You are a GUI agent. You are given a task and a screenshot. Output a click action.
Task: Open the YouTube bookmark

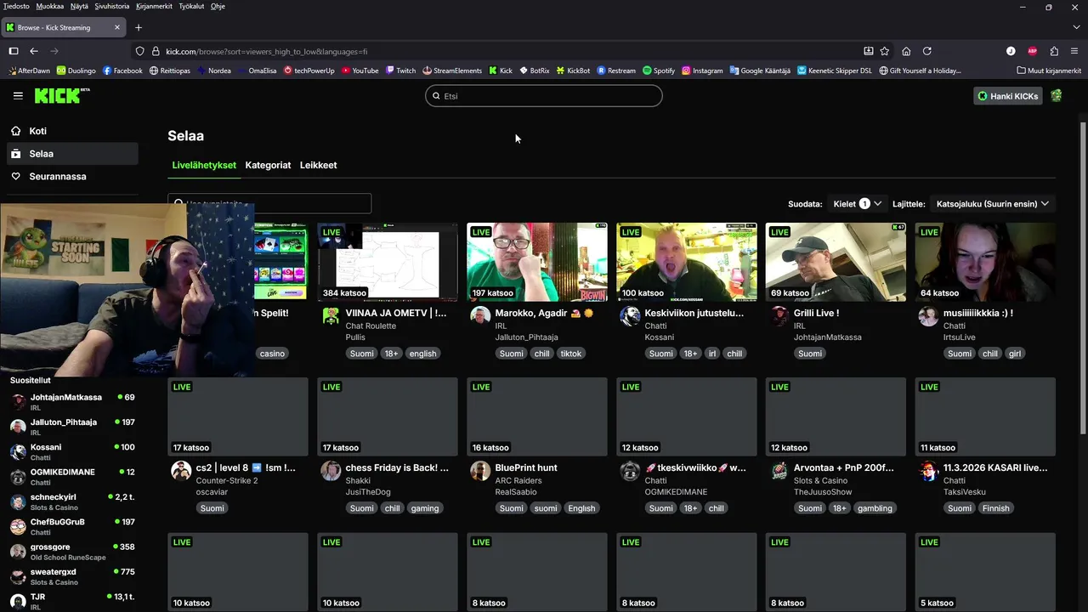point(360,71)
